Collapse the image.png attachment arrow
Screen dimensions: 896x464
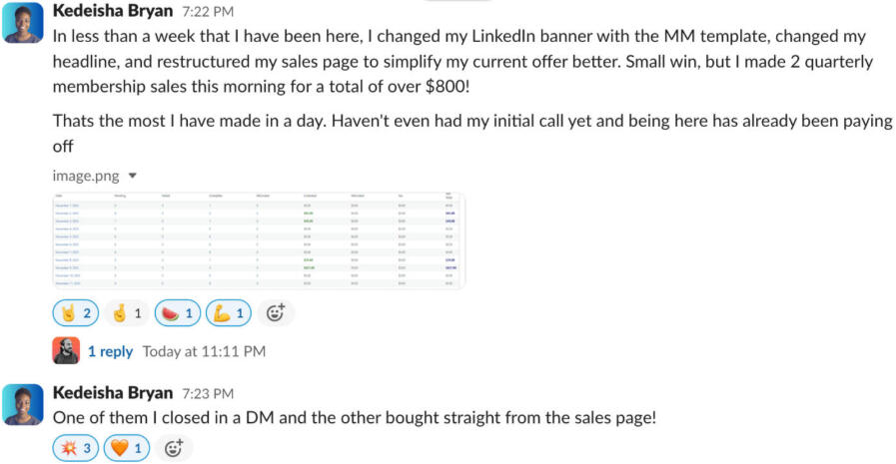133,176
